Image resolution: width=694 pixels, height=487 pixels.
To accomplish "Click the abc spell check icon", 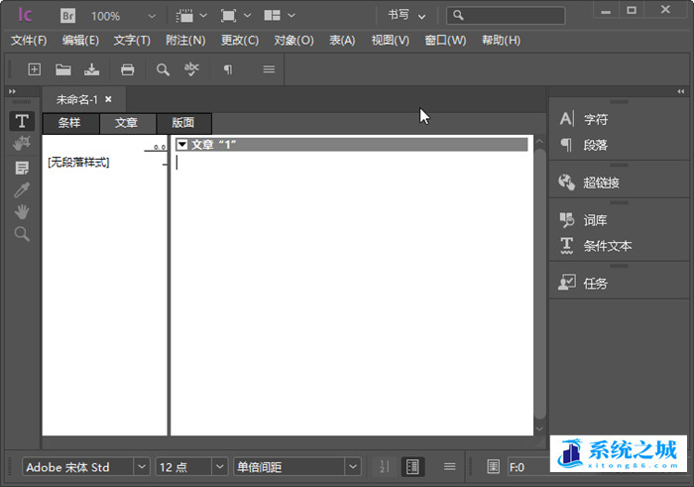I will 191,69.
